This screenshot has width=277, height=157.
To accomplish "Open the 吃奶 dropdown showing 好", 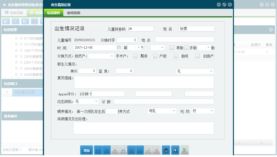I will tap(212, 111).
